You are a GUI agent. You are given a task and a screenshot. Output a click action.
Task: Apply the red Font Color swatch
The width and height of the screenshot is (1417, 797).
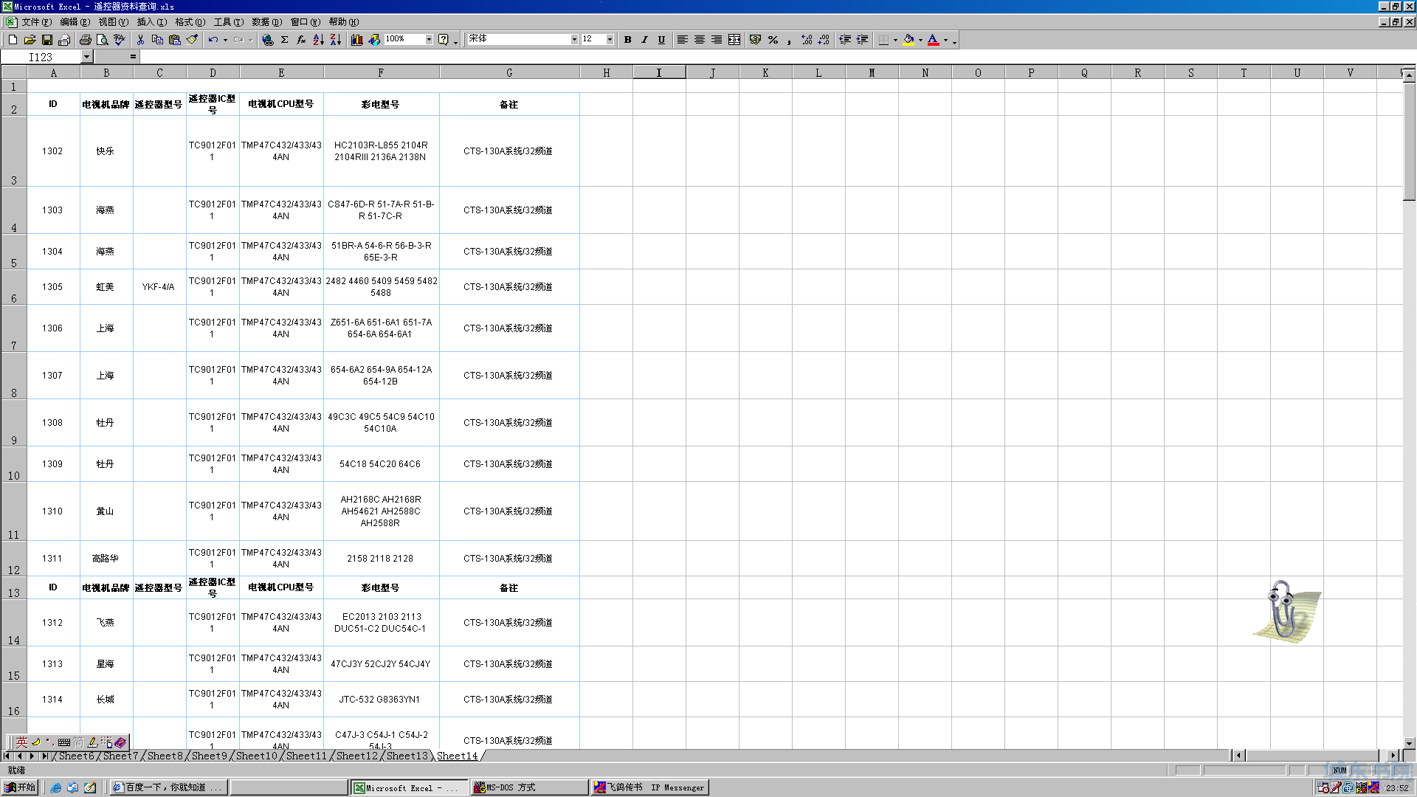pyautogui.click(x=934, y=40)
